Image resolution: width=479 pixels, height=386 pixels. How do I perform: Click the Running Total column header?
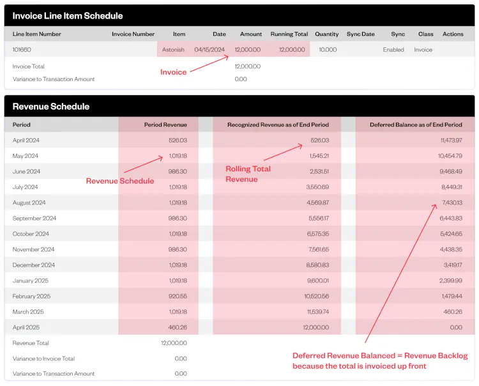click(289, 35)
